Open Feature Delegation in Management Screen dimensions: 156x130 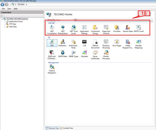pyautogui.click(x=52, y=69)
